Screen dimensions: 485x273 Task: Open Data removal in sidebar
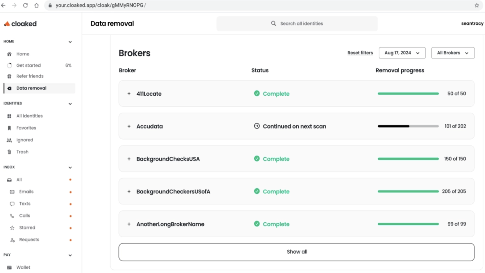pyautogui.click(x=39, y=88)
